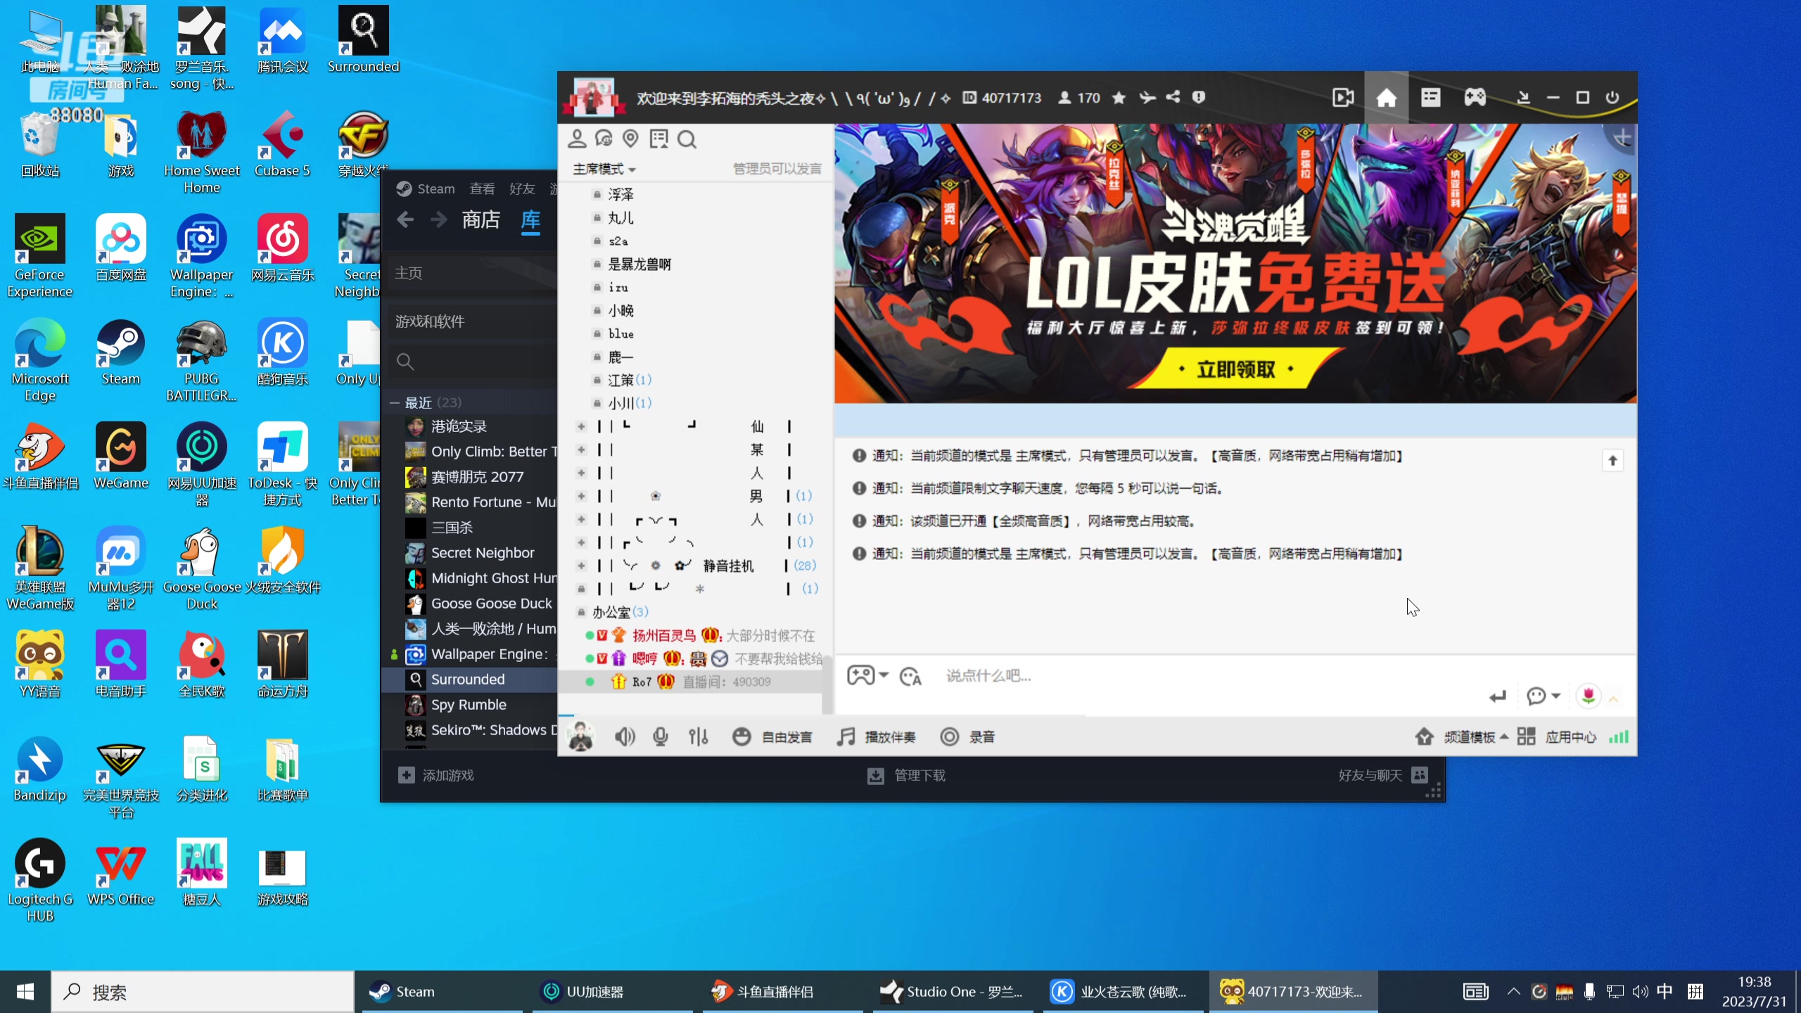Send a flower with the tulip gift icon

(1590, 696)
